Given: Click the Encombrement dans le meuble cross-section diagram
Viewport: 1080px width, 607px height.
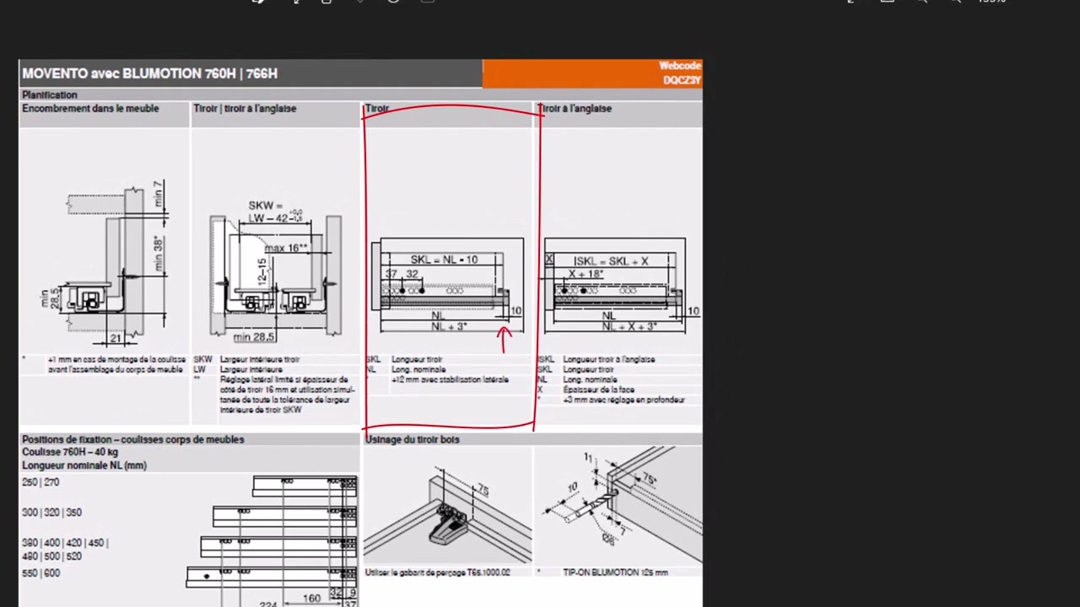Looking at the screenshot, I should click(107, 264).
